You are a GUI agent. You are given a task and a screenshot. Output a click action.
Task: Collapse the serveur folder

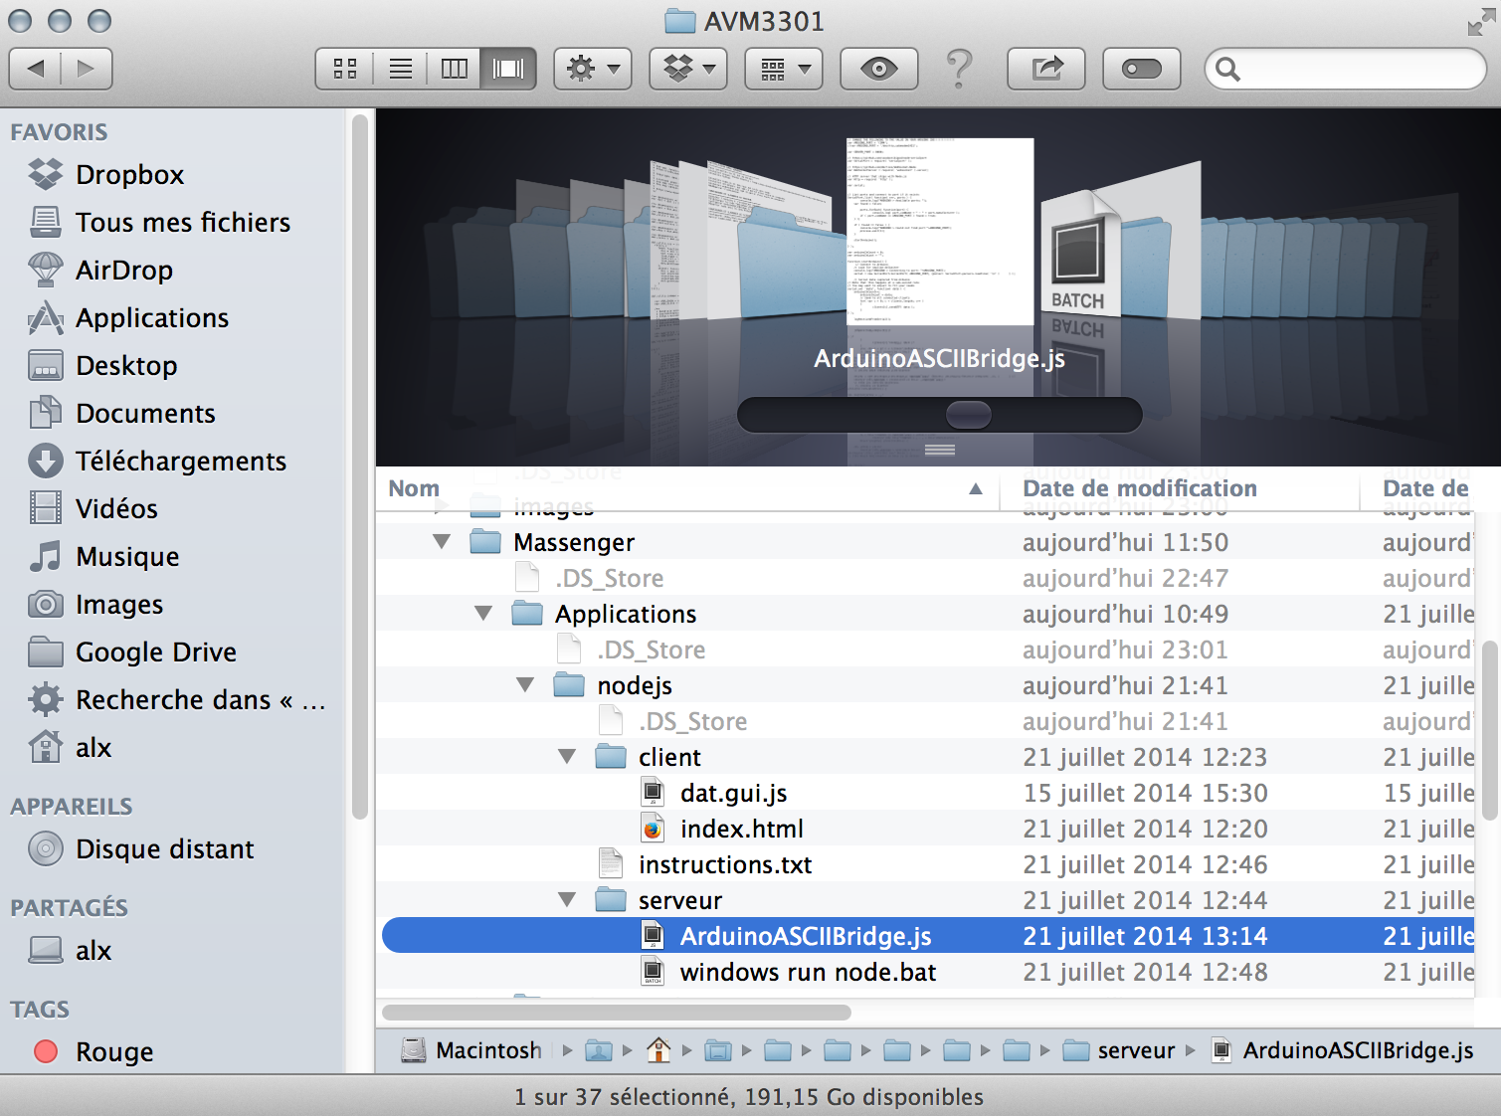pos(567,900)
